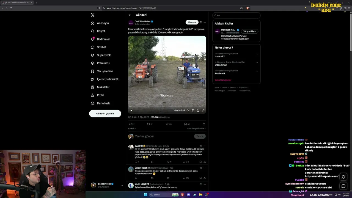Expand the Daha fazla menu

click(101, 103)
